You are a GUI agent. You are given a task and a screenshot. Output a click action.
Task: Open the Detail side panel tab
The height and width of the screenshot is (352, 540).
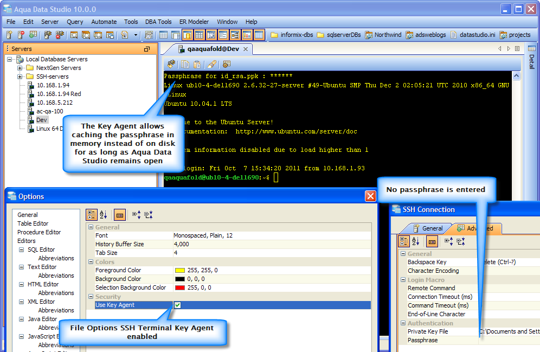(x=532, y=57)
